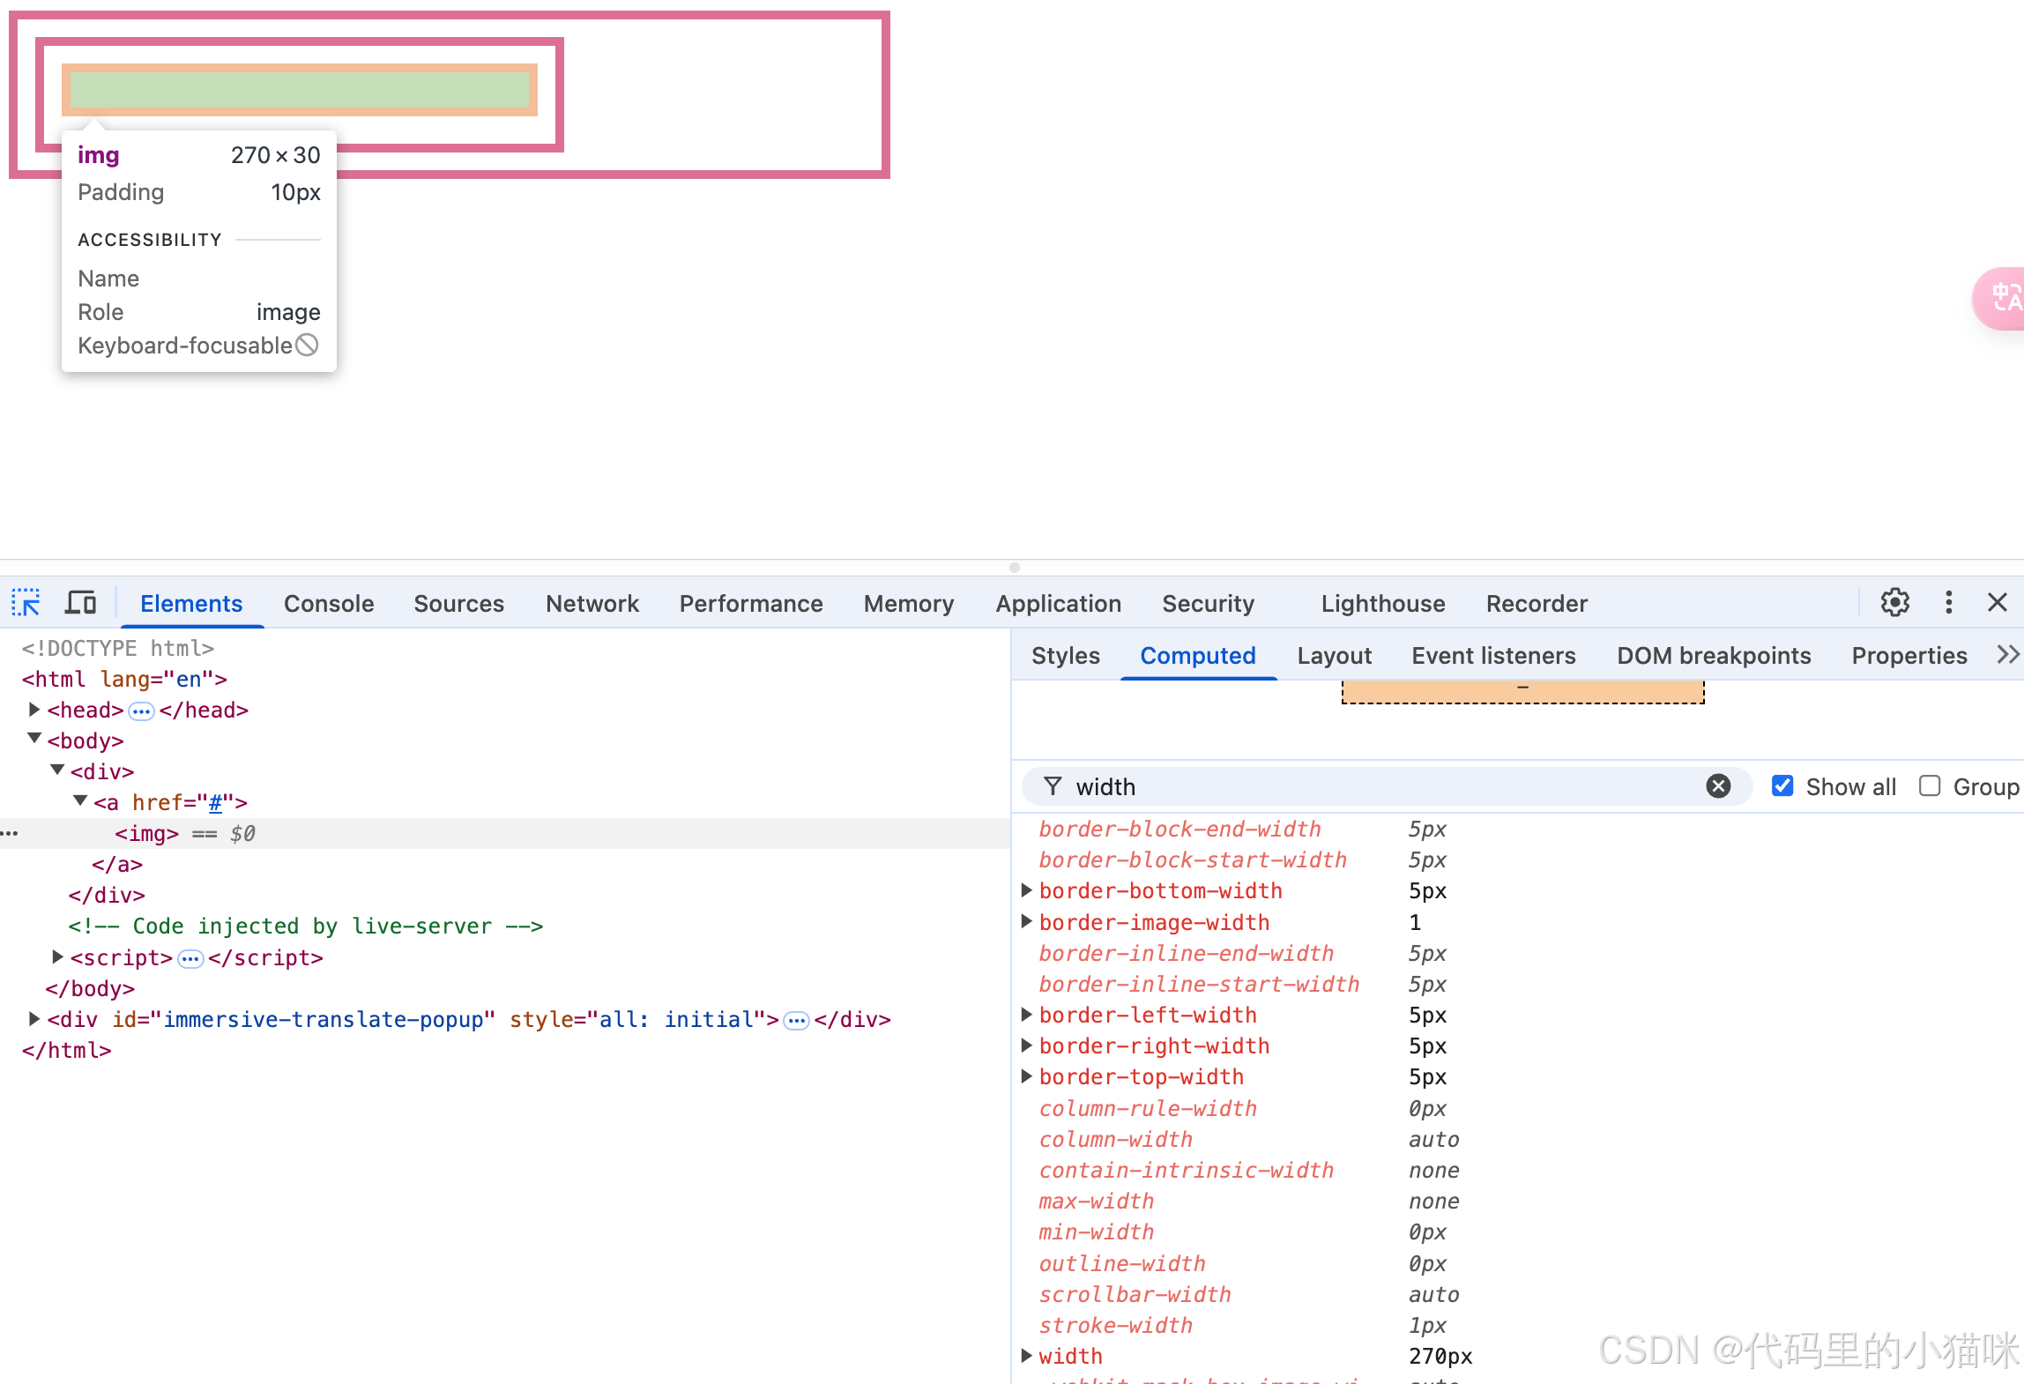The width and height of the screenshot is (2024, 1384).
Task: Switch to the Console tab
Action: pos(329,603)
